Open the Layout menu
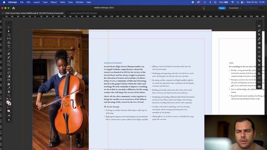 click(36, 2)
